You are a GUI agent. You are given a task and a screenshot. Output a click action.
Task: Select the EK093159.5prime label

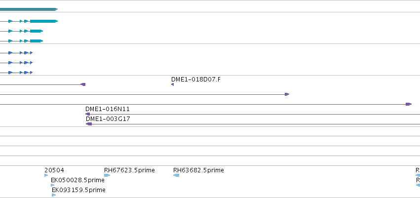tap(78, 190)
